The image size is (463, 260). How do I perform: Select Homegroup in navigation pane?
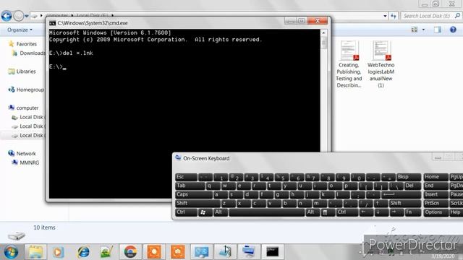26,90
